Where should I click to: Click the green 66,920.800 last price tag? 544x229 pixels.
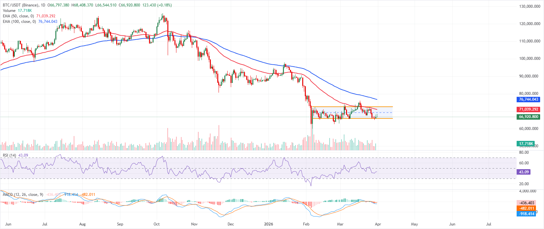pyautogui.click(x=528, y=117)
